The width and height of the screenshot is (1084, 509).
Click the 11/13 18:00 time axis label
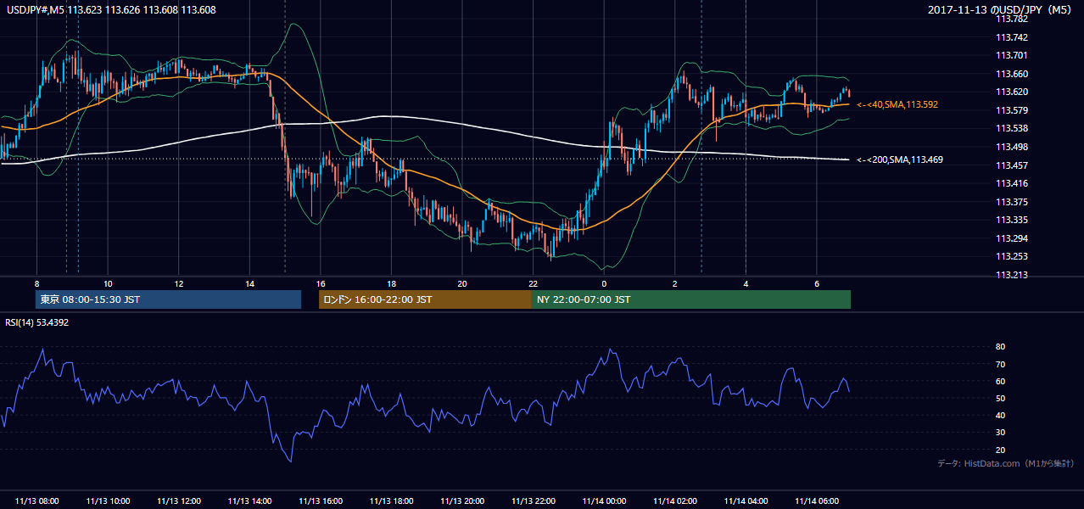[391, 501]
